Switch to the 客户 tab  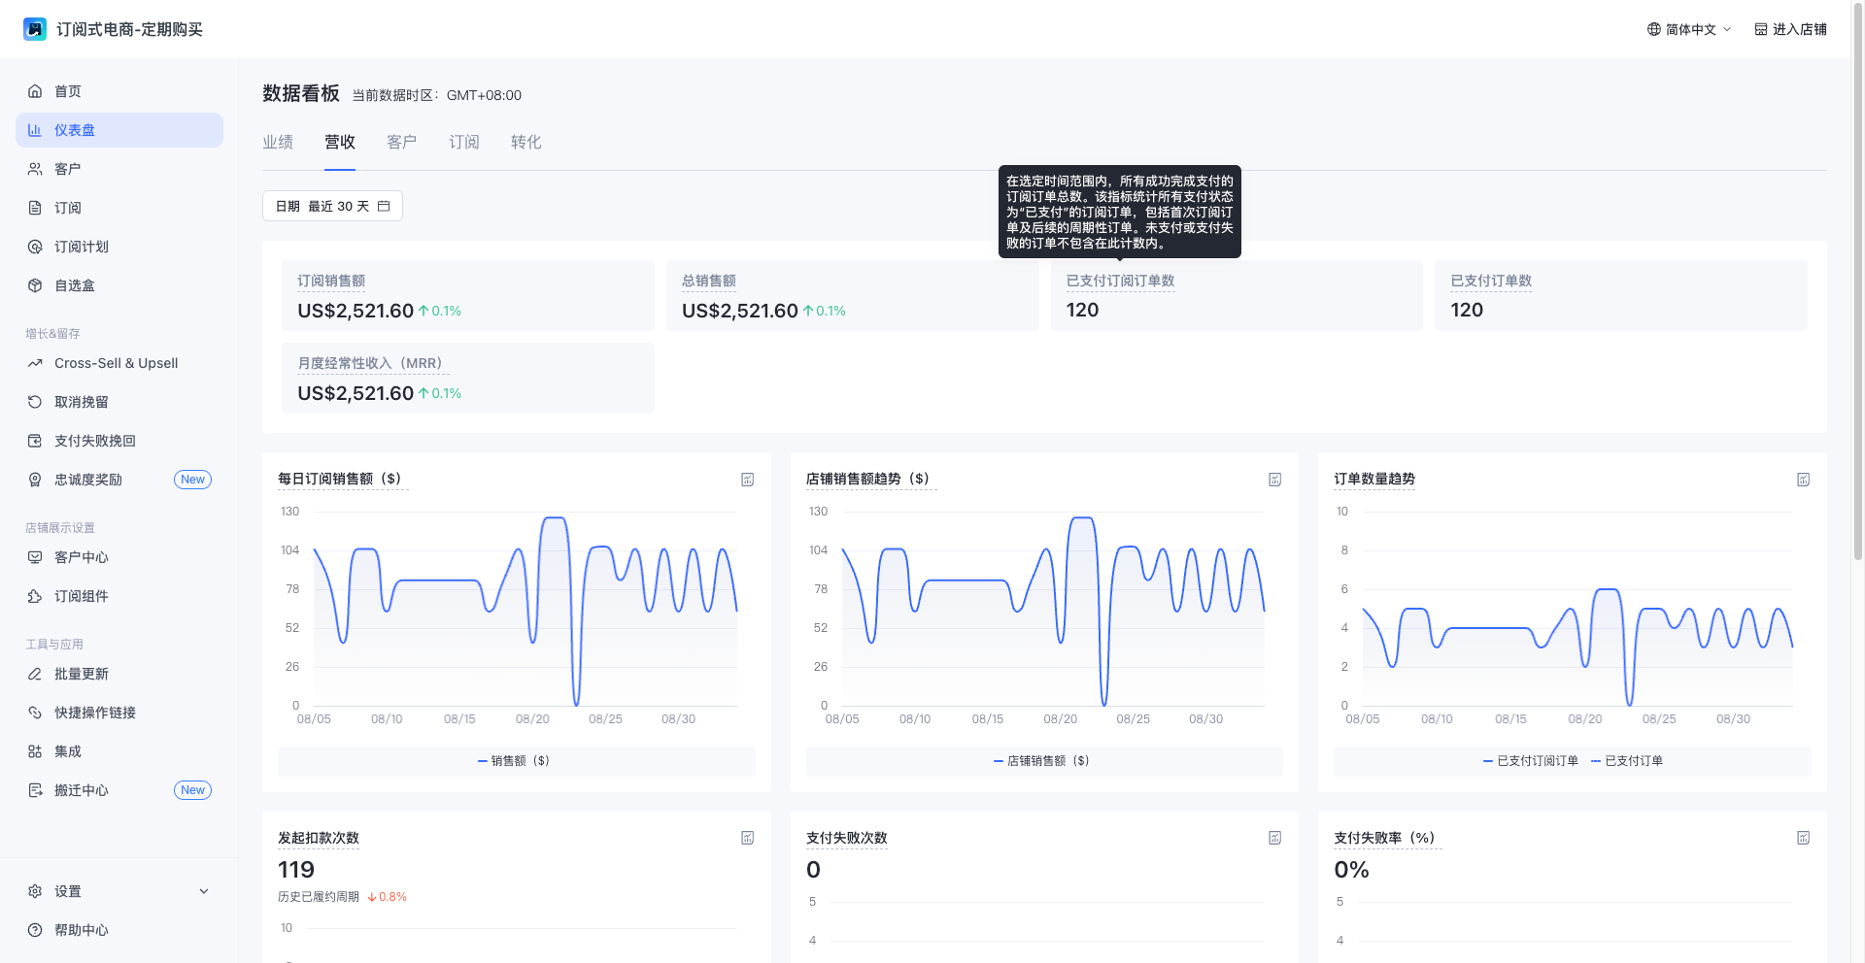(402, 142)
